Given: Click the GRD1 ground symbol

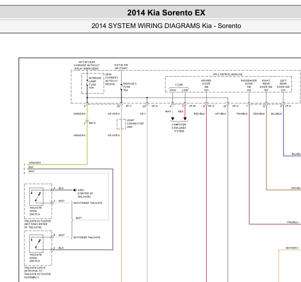Looking at the screenshot, I should pos(75,190).
